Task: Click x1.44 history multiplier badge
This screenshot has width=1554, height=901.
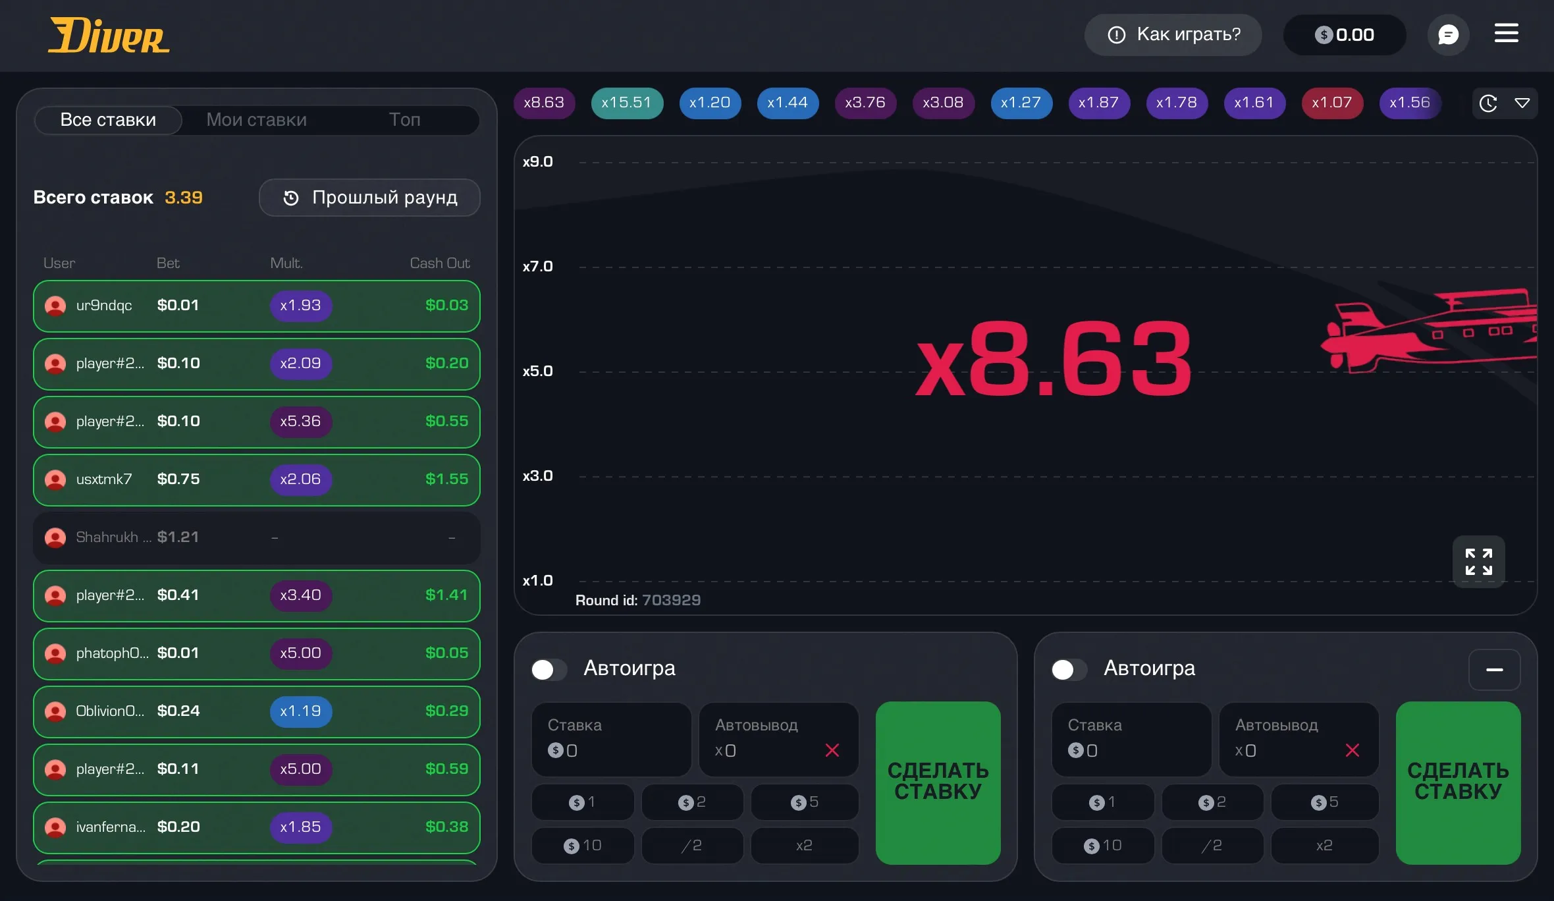Action: pyautogui.click(x=788, y=103)
